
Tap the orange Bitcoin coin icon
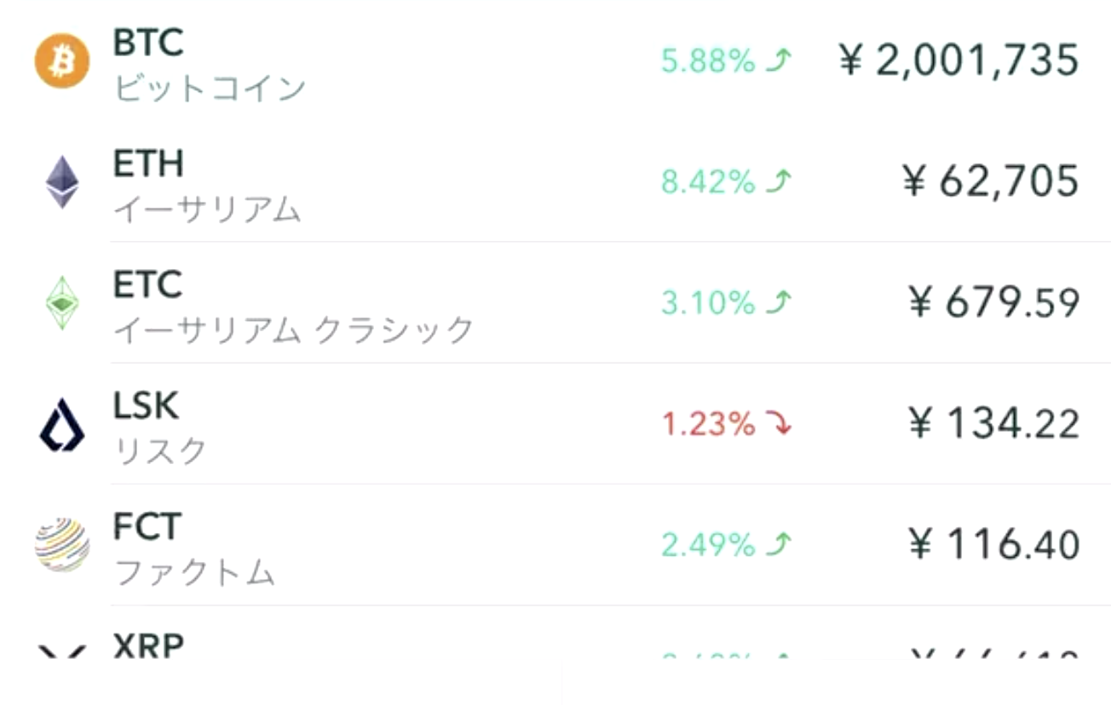point(61,60)
